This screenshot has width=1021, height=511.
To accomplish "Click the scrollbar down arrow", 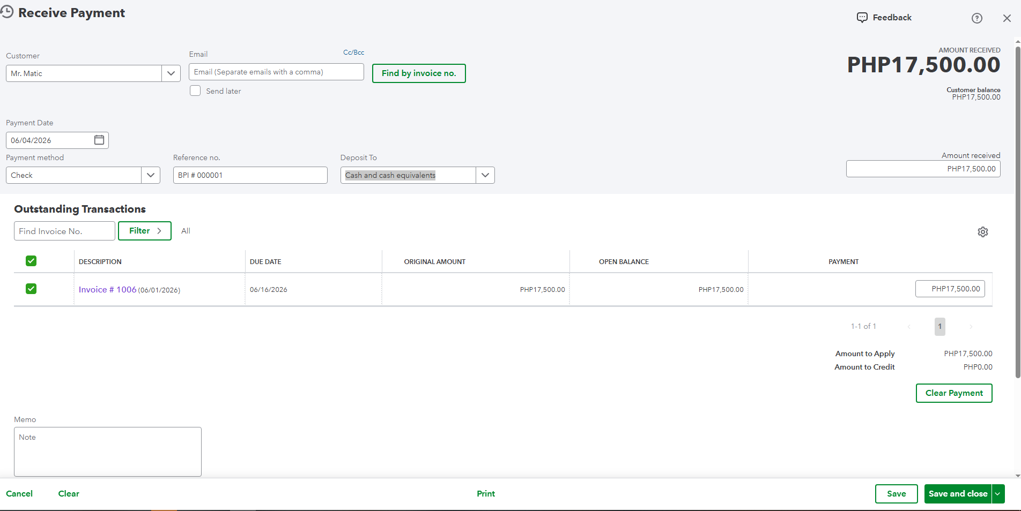I will [1017, 475].
